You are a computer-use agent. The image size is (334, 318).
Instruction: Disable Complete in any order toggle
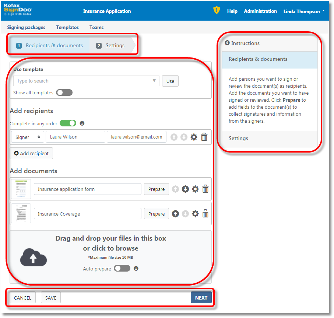point(68,123)
